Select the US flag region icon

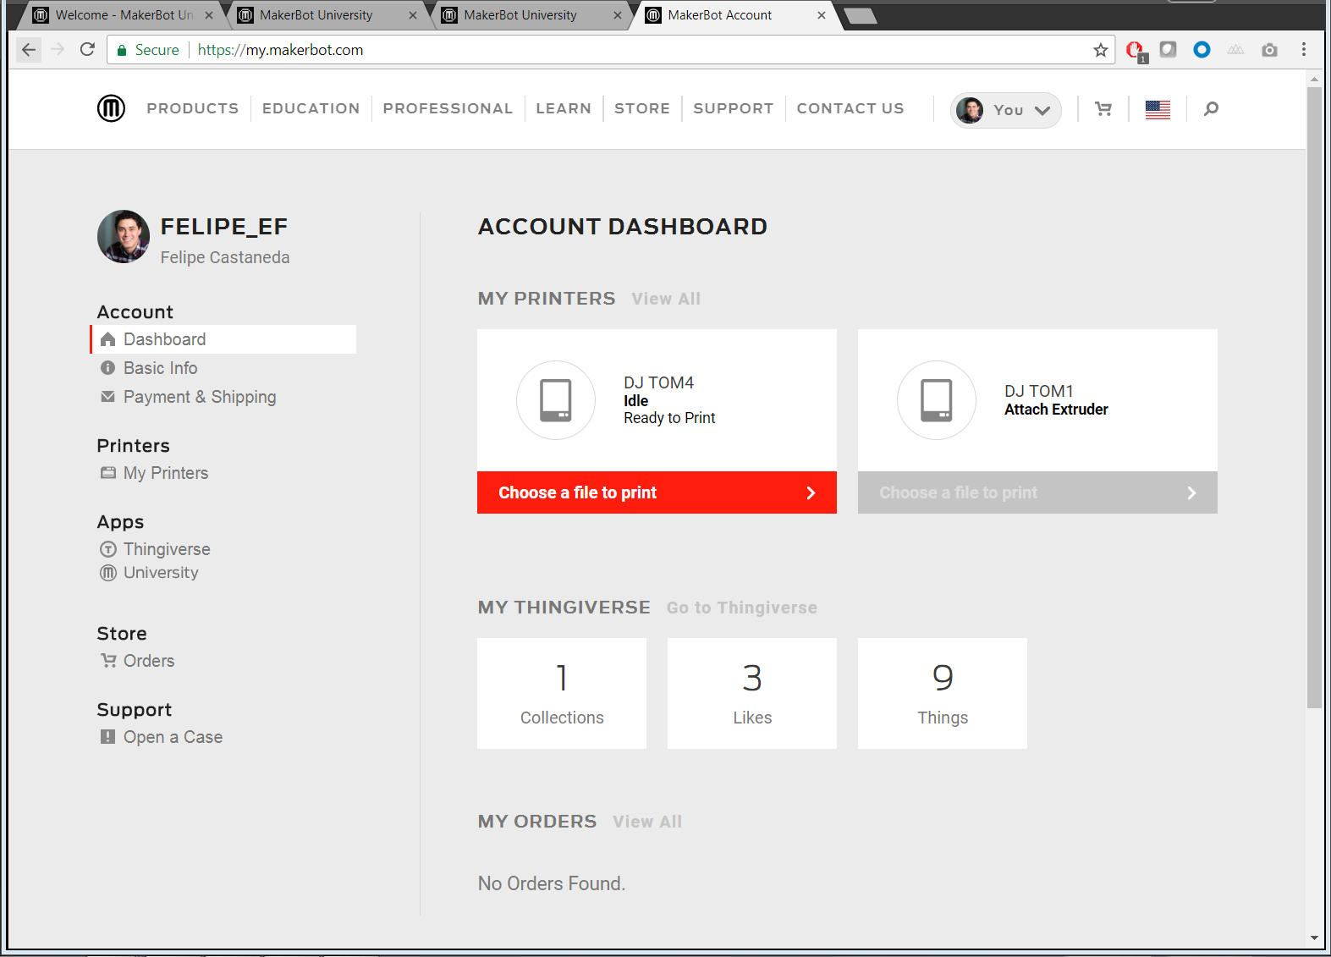click(x=1158, y=109)
